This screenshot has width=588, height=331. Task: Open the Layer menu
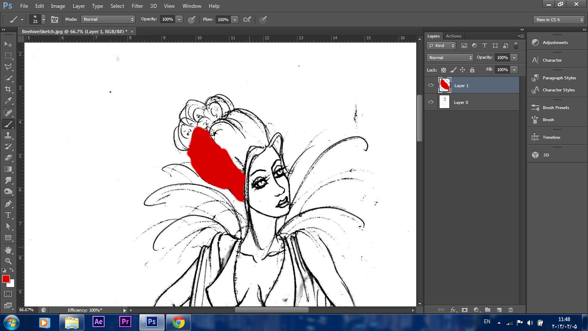[x=79, y=6]
